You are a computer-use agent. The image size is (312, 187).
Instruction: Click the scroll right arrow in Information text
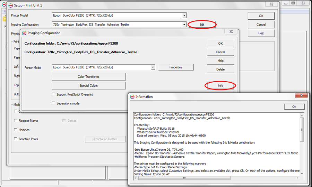pos(297,178)
